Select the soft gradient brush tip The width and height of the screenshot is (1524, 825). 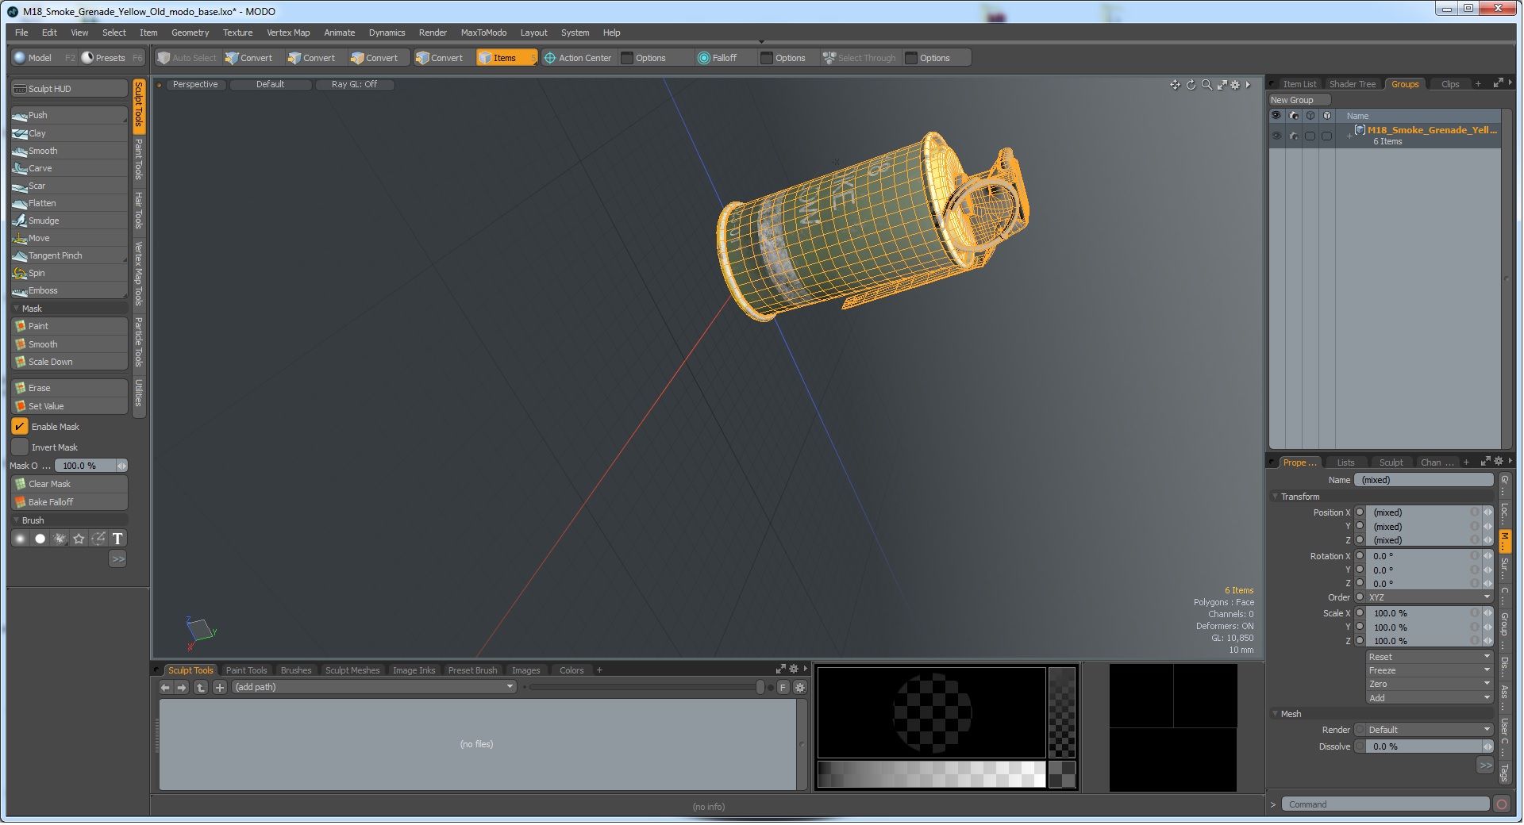[x=21, y=539]
